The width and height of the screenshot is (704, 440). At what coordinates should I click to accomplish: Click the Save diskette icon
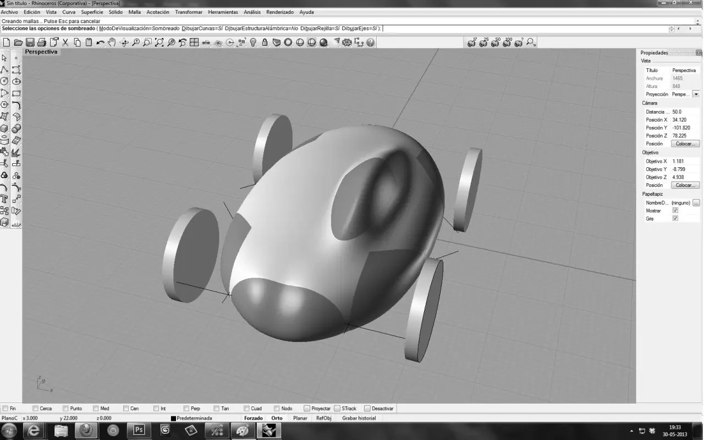click(30, 42)
